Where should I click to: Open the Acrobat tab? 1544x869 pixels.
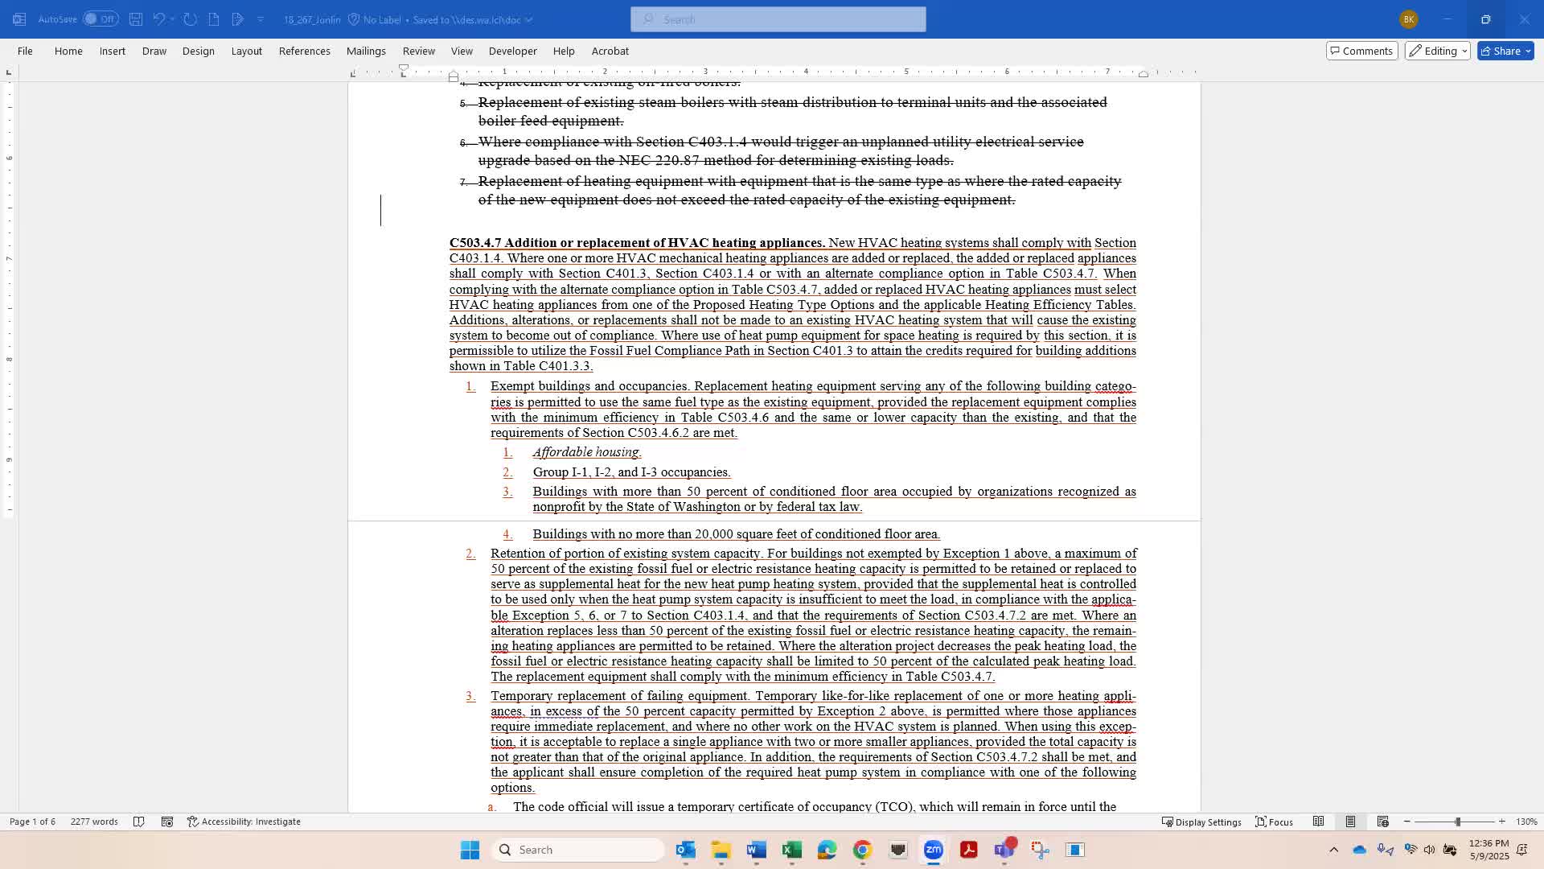click(610, 51)
